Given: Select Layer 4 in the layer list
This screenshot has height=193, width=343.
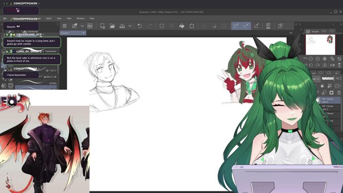Looking at the screenshot, I should pos(327,100).
